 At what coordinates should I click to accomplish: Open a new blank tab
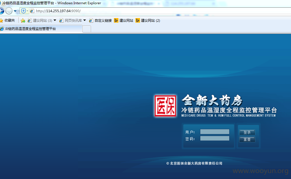click(87, 29)
